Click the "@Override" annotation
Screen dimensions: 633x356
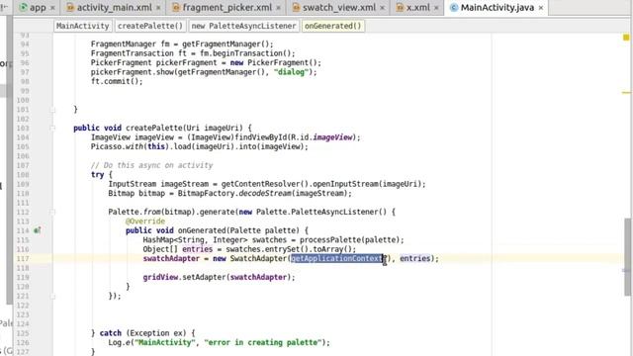click(x=145, y=222)
